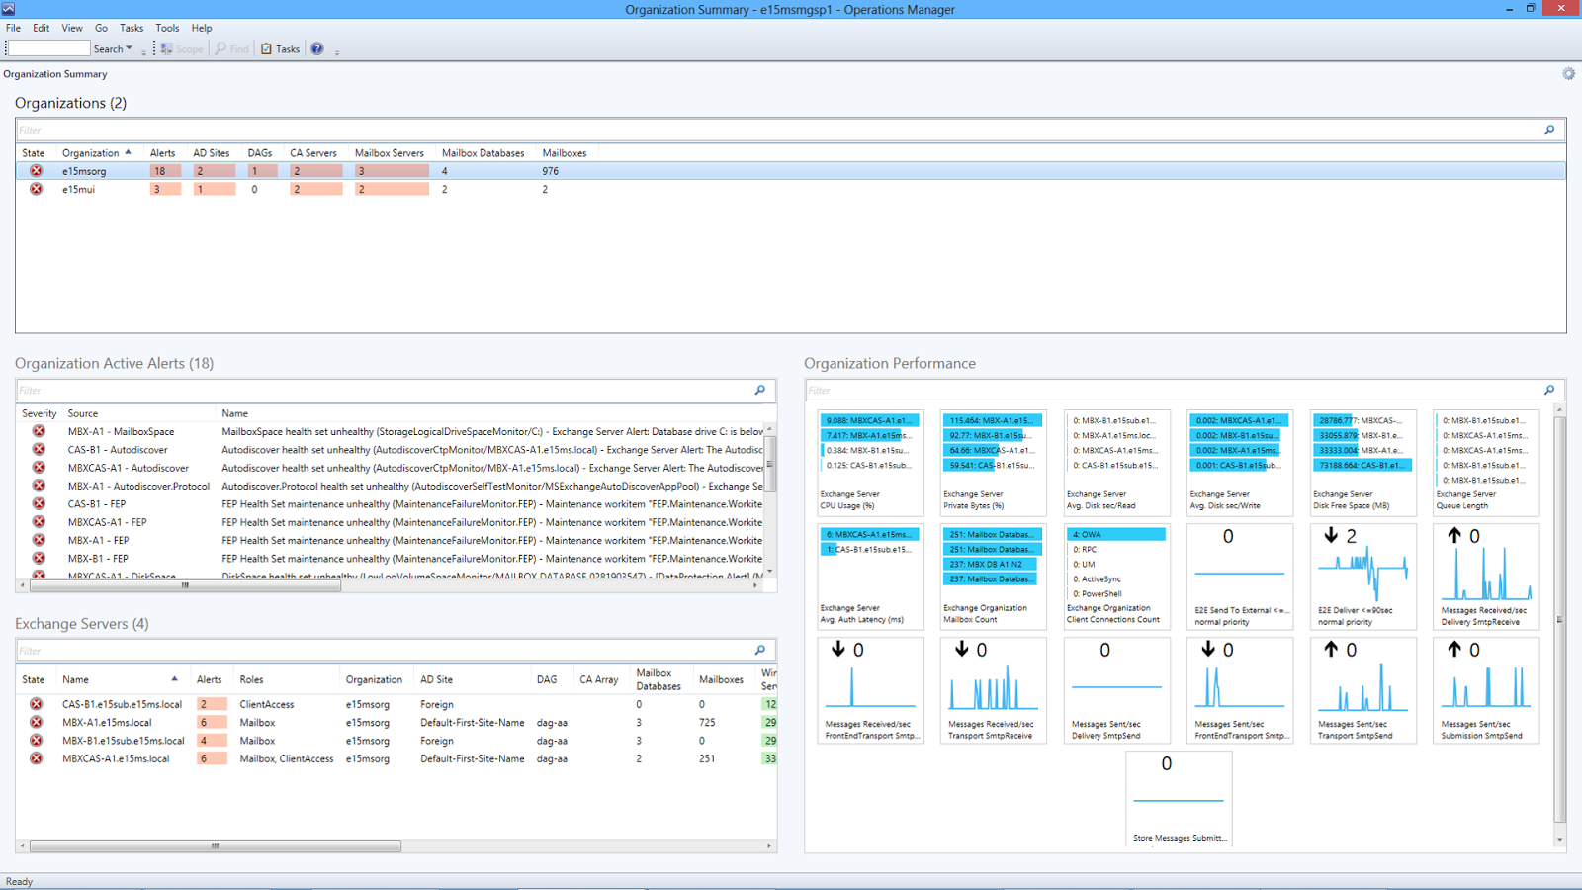Open Exchange Organization Mailbox Count tile
The width and height of the screenshot is (1582, 890).
point(993,577)
